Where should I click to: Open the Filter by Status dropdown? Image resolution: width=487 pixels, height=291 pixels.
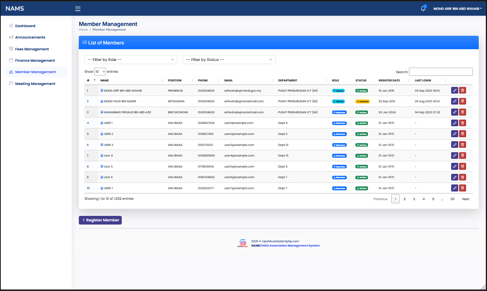(x=229, y=59)
